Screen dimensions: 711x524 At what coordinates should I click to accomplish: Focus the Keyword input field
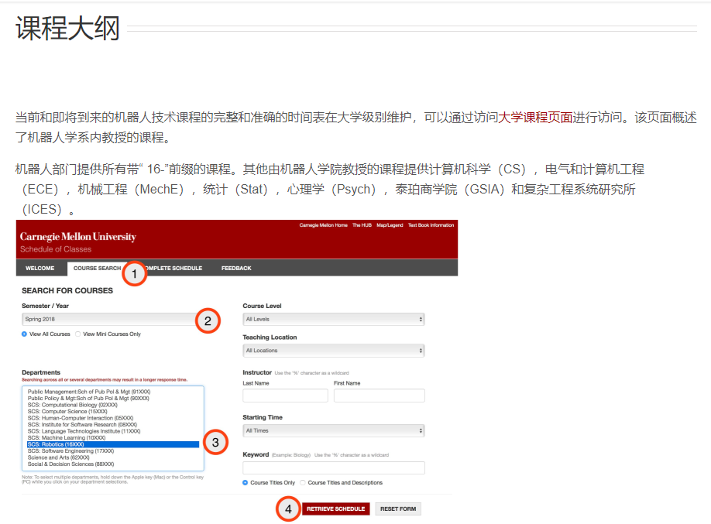click(x=333, y=467)
